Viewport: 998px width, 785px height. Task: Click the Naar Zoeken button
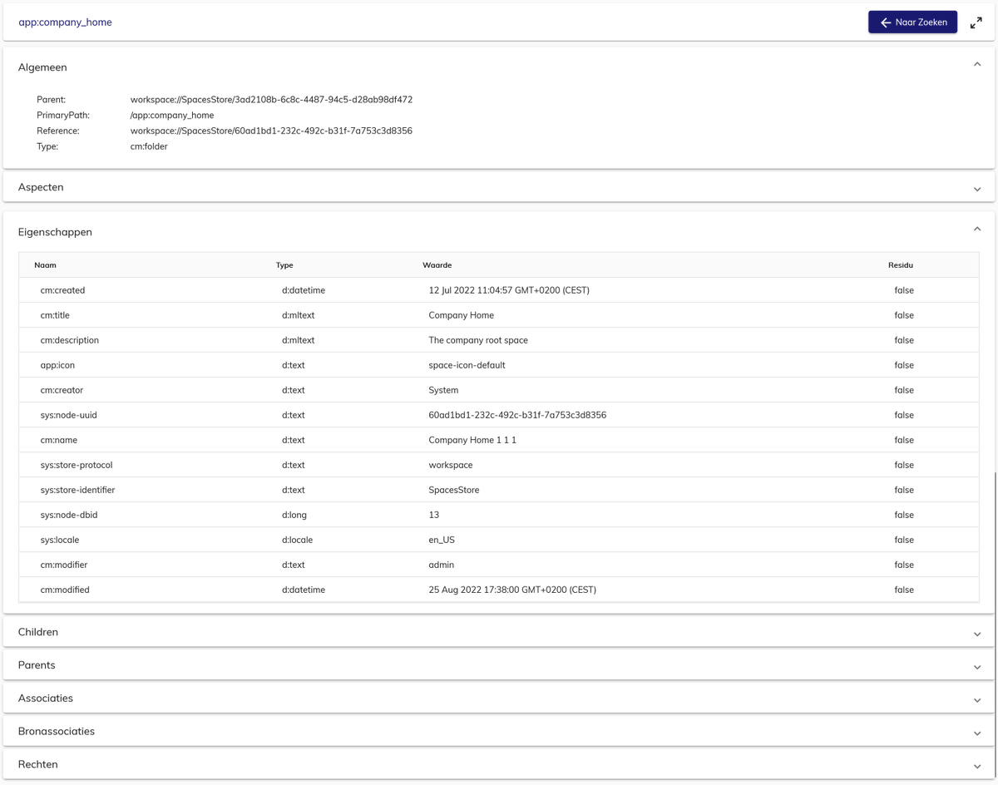click(x=912, y=22)
